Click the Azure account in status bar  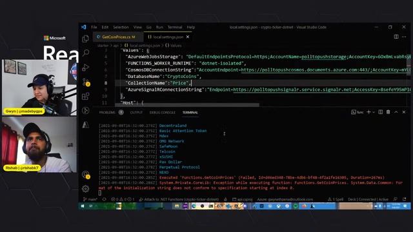[285, 199]
